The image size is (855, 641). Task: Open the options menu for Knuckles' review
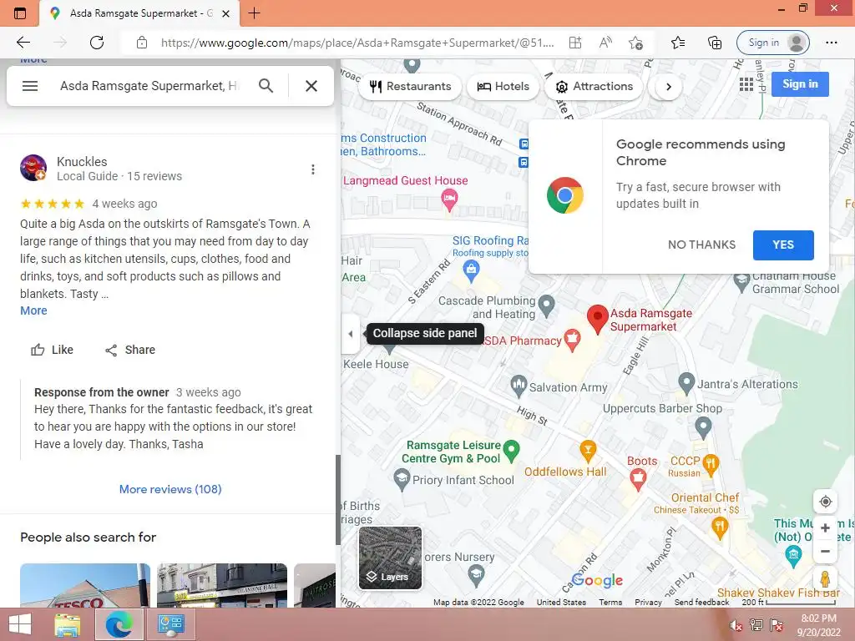(313, 169)
